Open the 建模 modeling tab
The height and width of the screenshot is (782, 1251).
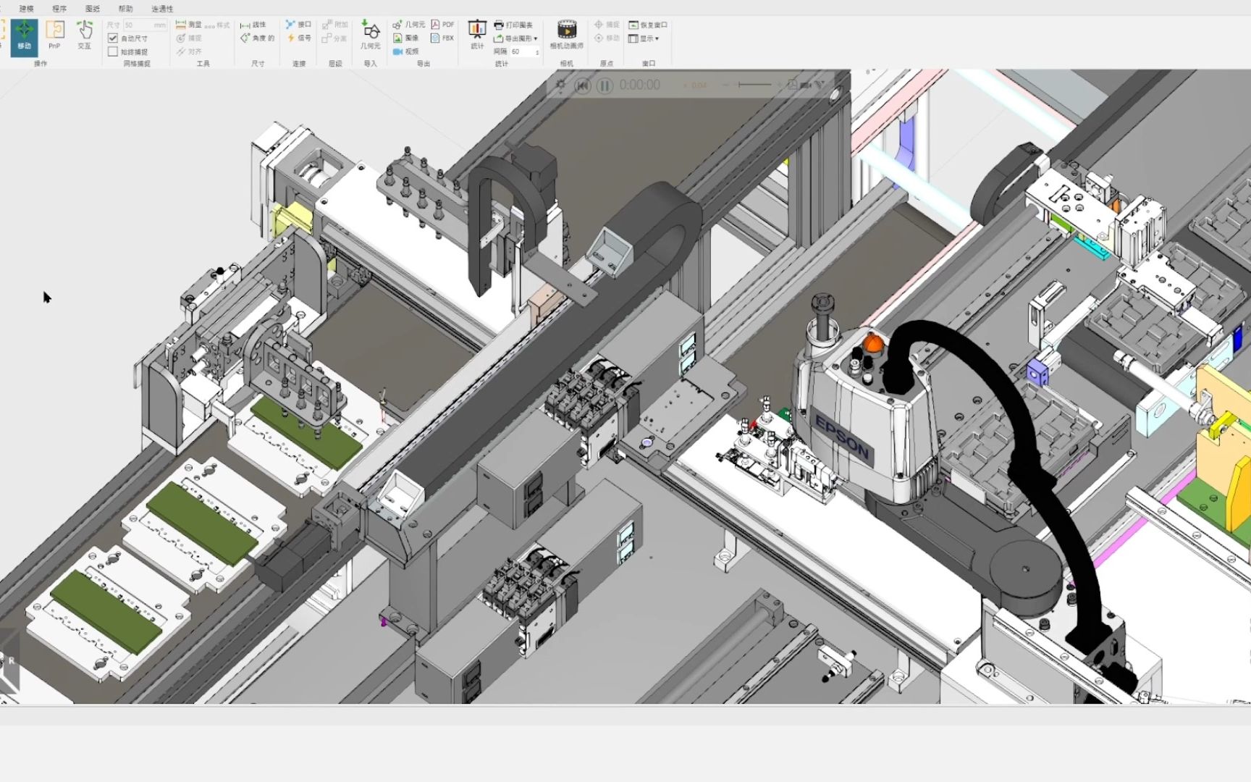pos(27,9)
